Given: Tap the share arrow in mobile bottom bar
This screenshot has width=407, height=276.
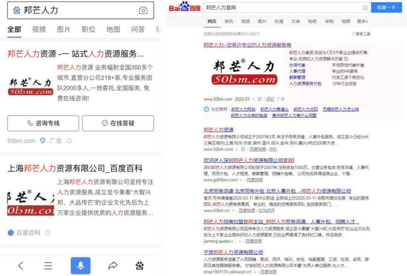Looking at the screenshot, I should [x=113, y=265].
